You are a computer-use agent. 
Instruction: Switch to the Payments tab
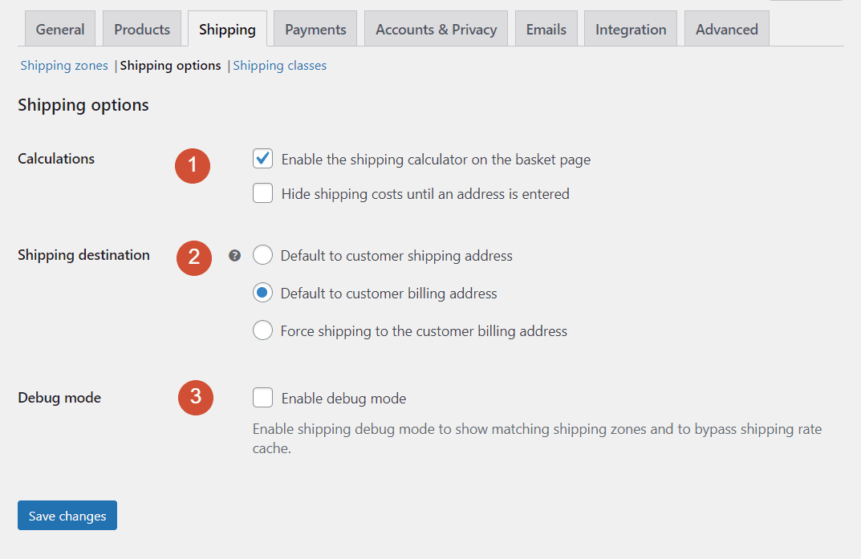tap(315, 28)
